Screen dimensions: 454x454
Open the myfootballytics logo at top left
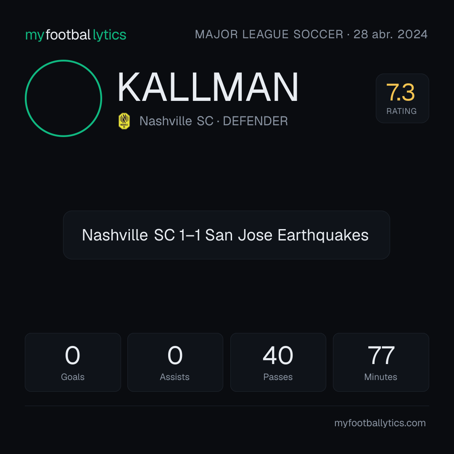point(76,35)
